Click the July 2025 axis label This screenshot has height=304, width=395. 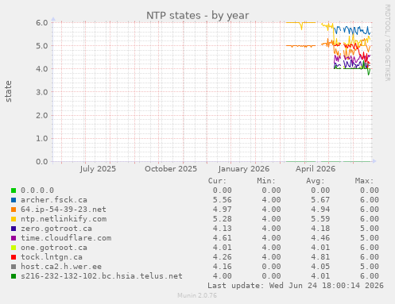coord(98,169)
